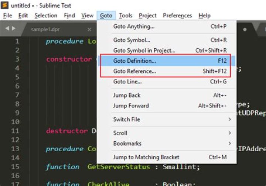Choose Goto Symbol menu entry

[x=167, y=40]
